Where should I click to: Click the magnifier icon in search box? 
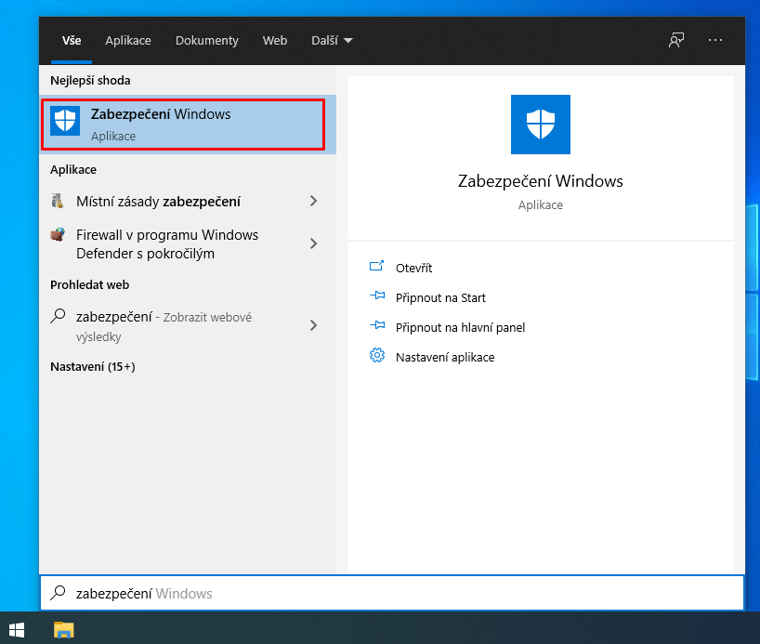coord(59,593)
